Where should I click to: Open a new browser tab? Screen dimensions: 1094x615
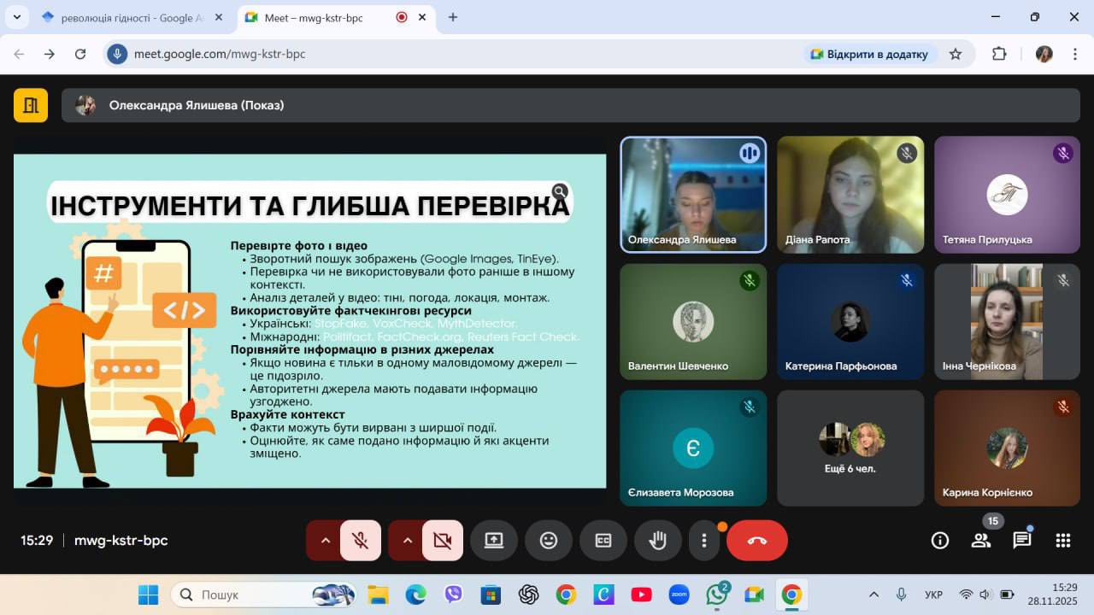pos(453,18)
